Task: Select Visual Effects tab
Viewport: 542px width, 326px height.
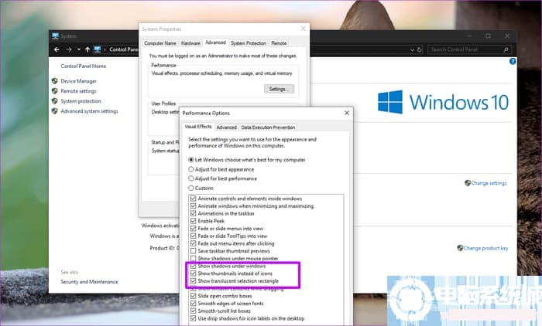Action: 198,127
